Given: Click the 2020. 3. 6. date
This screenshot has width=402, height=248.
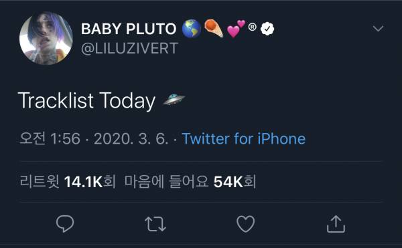Looking at the screenshot, I should 131,139.
